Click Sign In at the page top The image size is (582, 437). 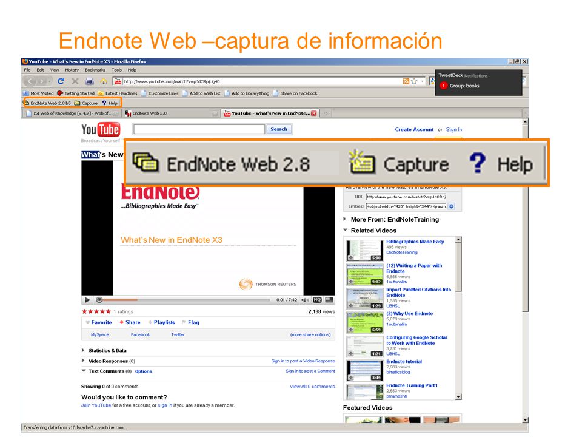tap(454, 130)
